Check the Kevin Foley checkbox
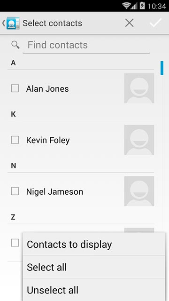169x301 pixels. [15, 140]
